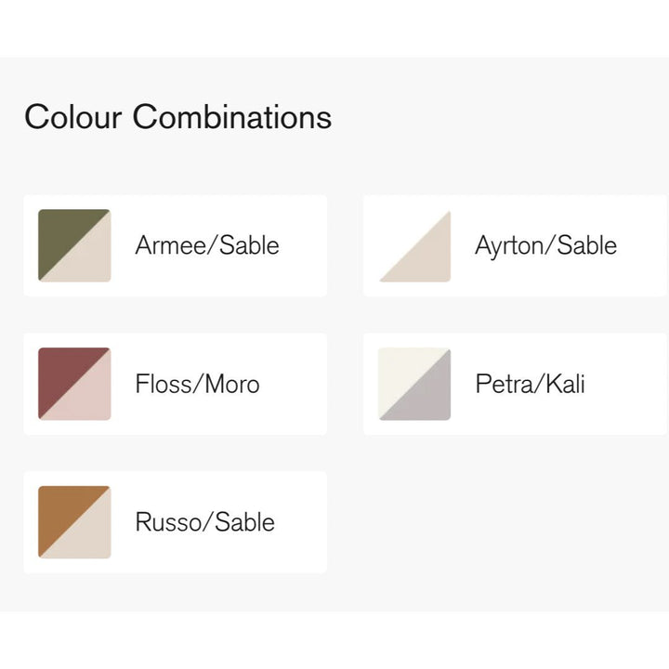Click the Armee/Sable text label
The image size is (669, 669).
207,245
